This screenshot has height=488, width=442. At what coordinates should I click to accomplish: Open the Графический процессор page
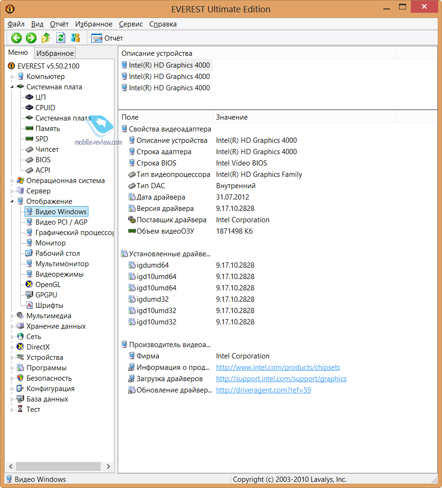coord(74,233)
